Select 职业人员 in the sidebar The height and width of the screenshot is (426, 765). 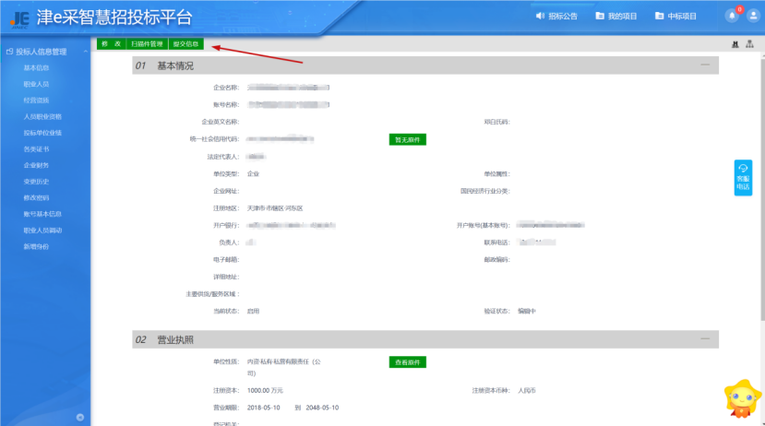pyautogui.click(x=36, y=84)
